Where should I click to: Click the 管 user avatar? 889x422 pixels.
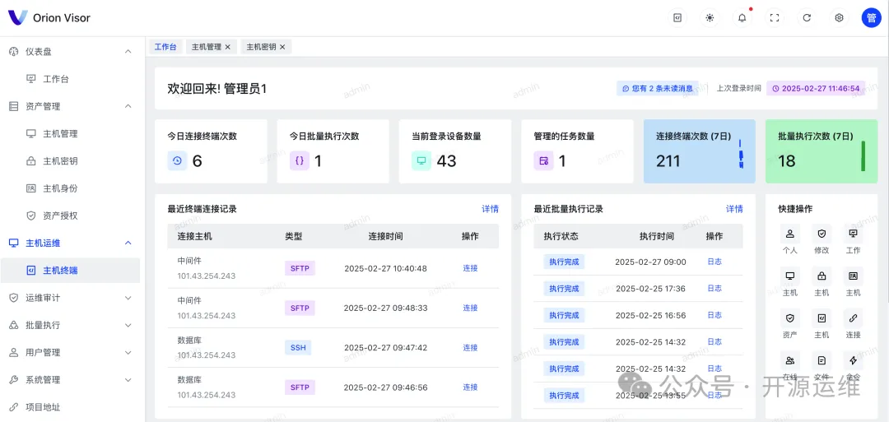pos(871,17)
